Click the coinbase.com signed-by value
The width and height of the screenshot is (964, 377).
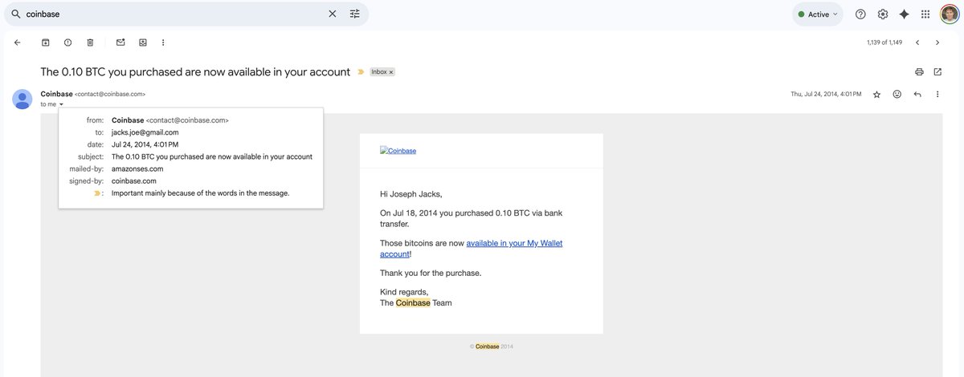click(134, 180)
